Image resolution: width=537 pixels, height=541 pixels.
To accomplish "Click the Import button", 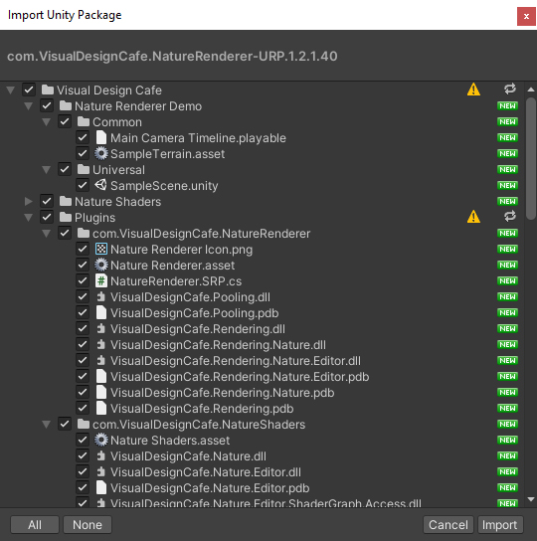I will (500, 524).
